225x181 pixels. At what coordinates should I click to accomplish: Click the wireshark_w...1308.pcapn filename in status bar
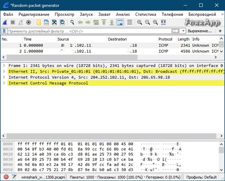pyautogui.click(x=43, y=177)
